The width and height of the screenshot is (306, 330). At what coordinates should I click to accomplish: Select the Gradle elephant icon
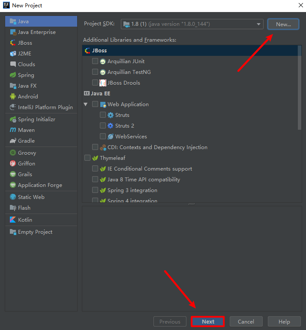tap(13, 141)
